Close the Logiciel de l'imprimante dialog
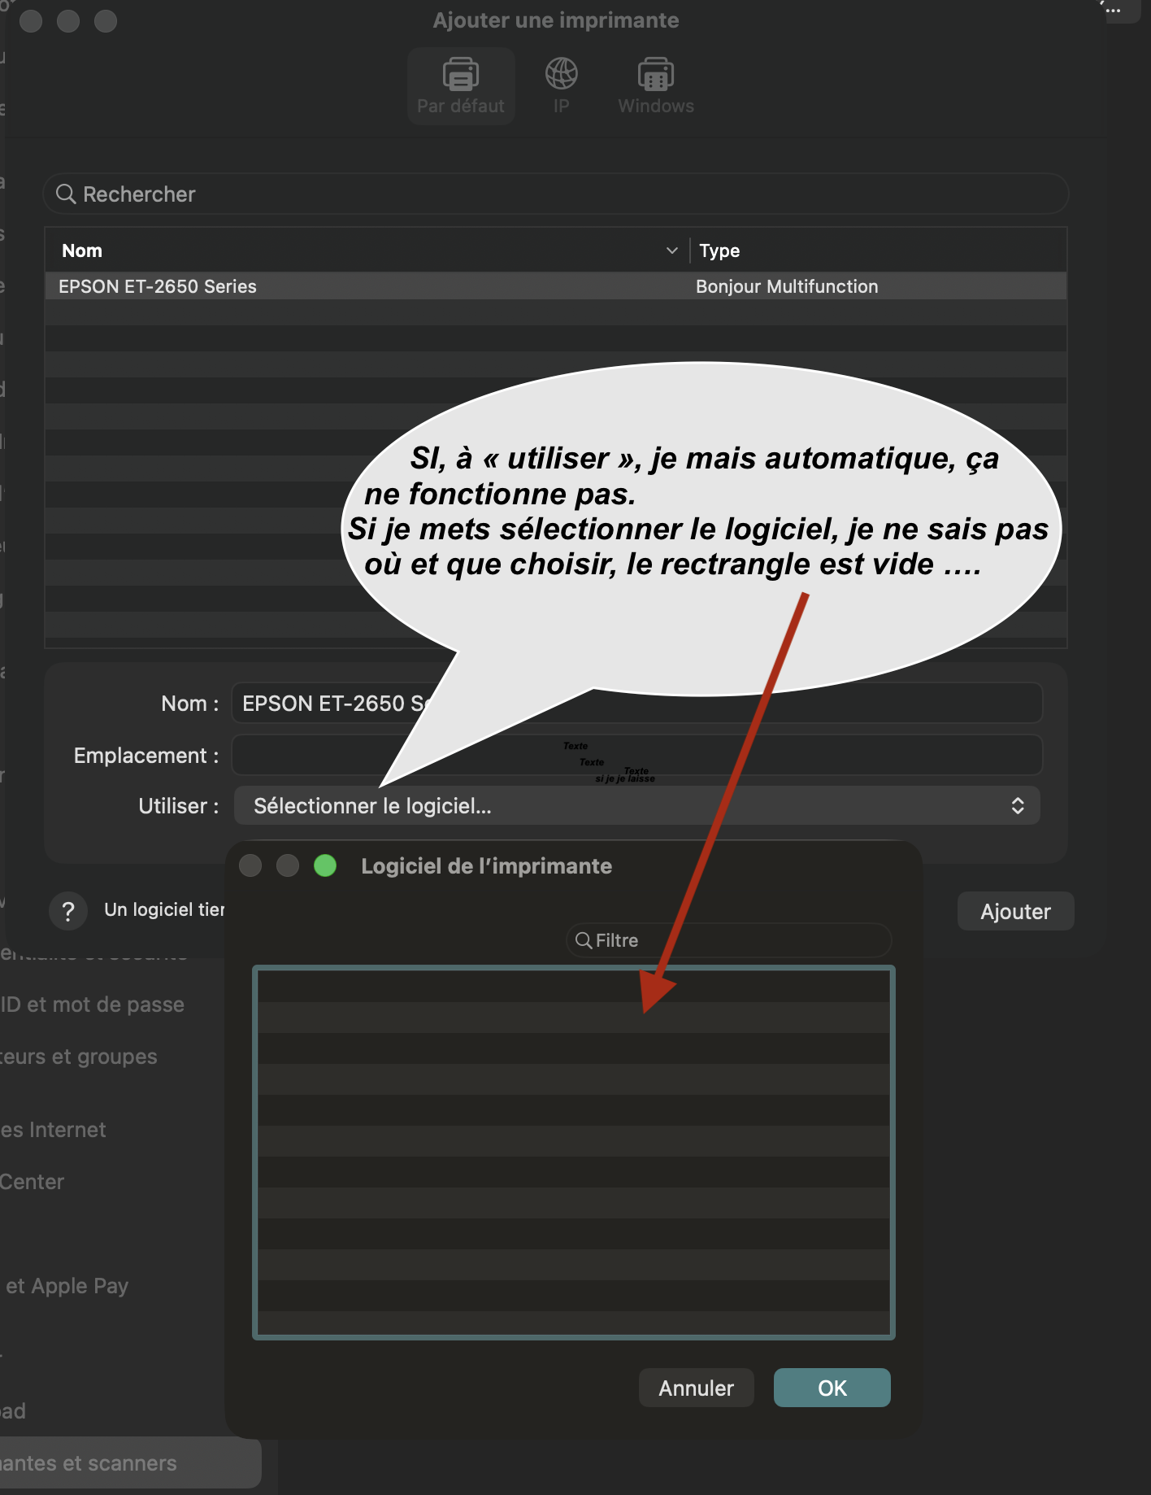The width and height of the screenshot is (1151, 1495). (x=250, y=865)
